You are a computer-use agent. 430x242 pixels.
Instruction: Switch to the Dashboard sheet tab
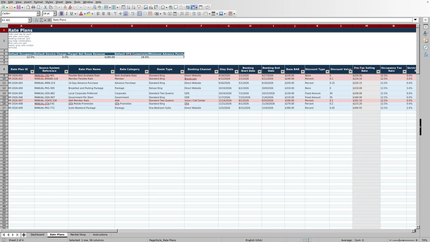pos(37,235)
